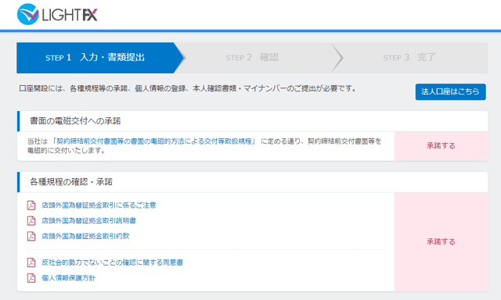Screen dimensions: 501x300
Task: Select STEP 1 入力・書類提出 step
Action: tap(99, 58)
